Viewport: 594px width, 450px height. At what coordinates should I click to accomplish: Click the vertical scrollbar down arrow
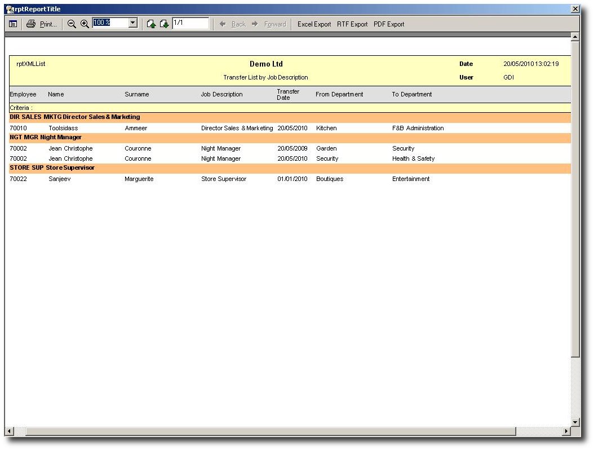[x=575, y=422]
